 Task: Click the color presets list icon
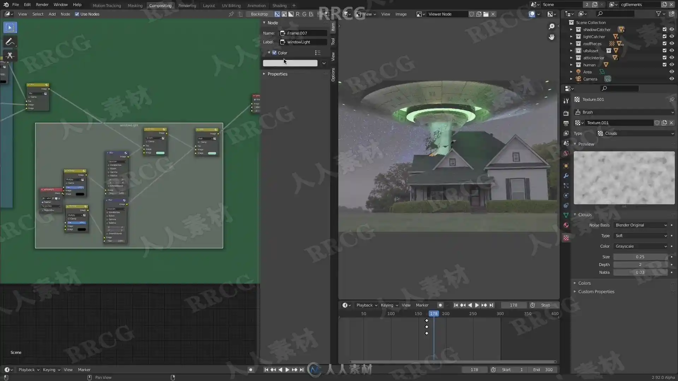click(x=317, y=53)
